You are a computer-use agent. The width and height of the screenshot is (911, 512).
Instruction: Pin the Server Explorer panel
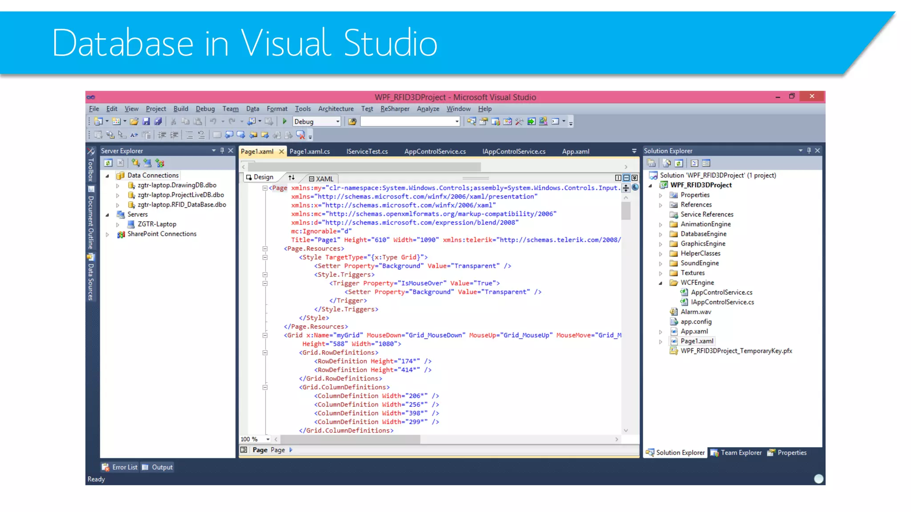point(222,151)
